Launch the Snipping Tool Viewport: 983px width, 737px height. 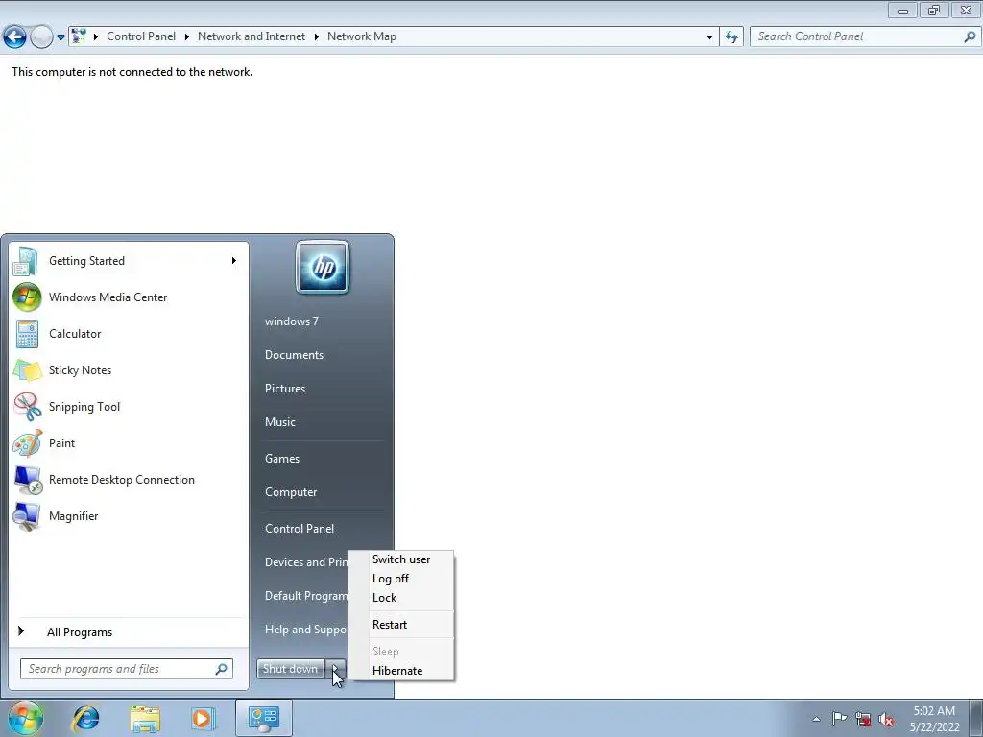pyautogui.click(x=129, y=407)
